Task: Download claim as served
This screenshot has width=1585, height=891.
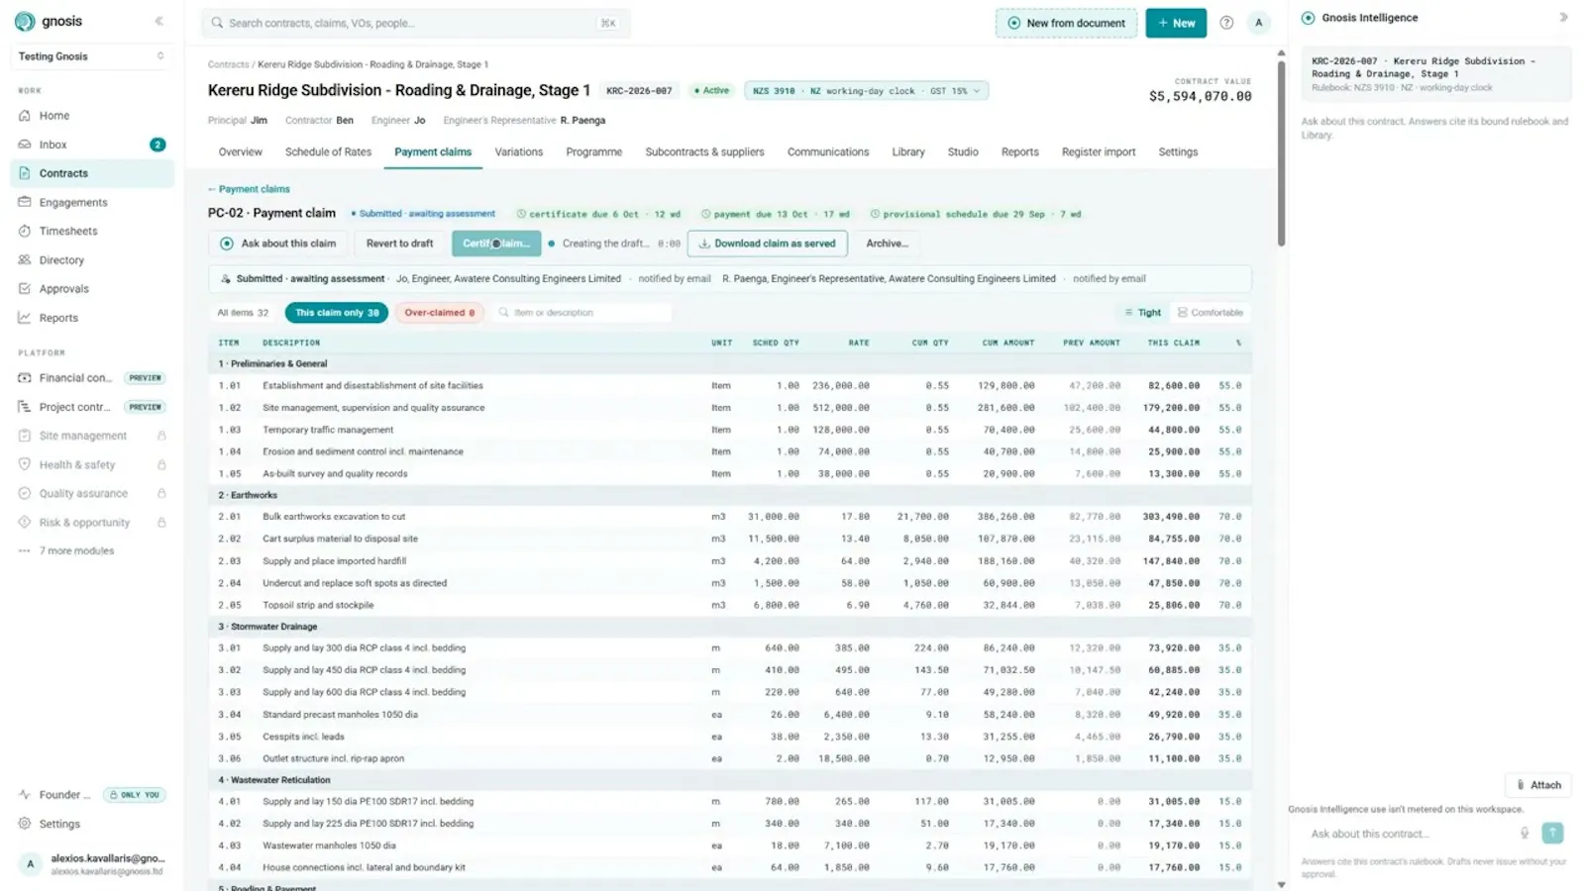Action: coord(768,244)
